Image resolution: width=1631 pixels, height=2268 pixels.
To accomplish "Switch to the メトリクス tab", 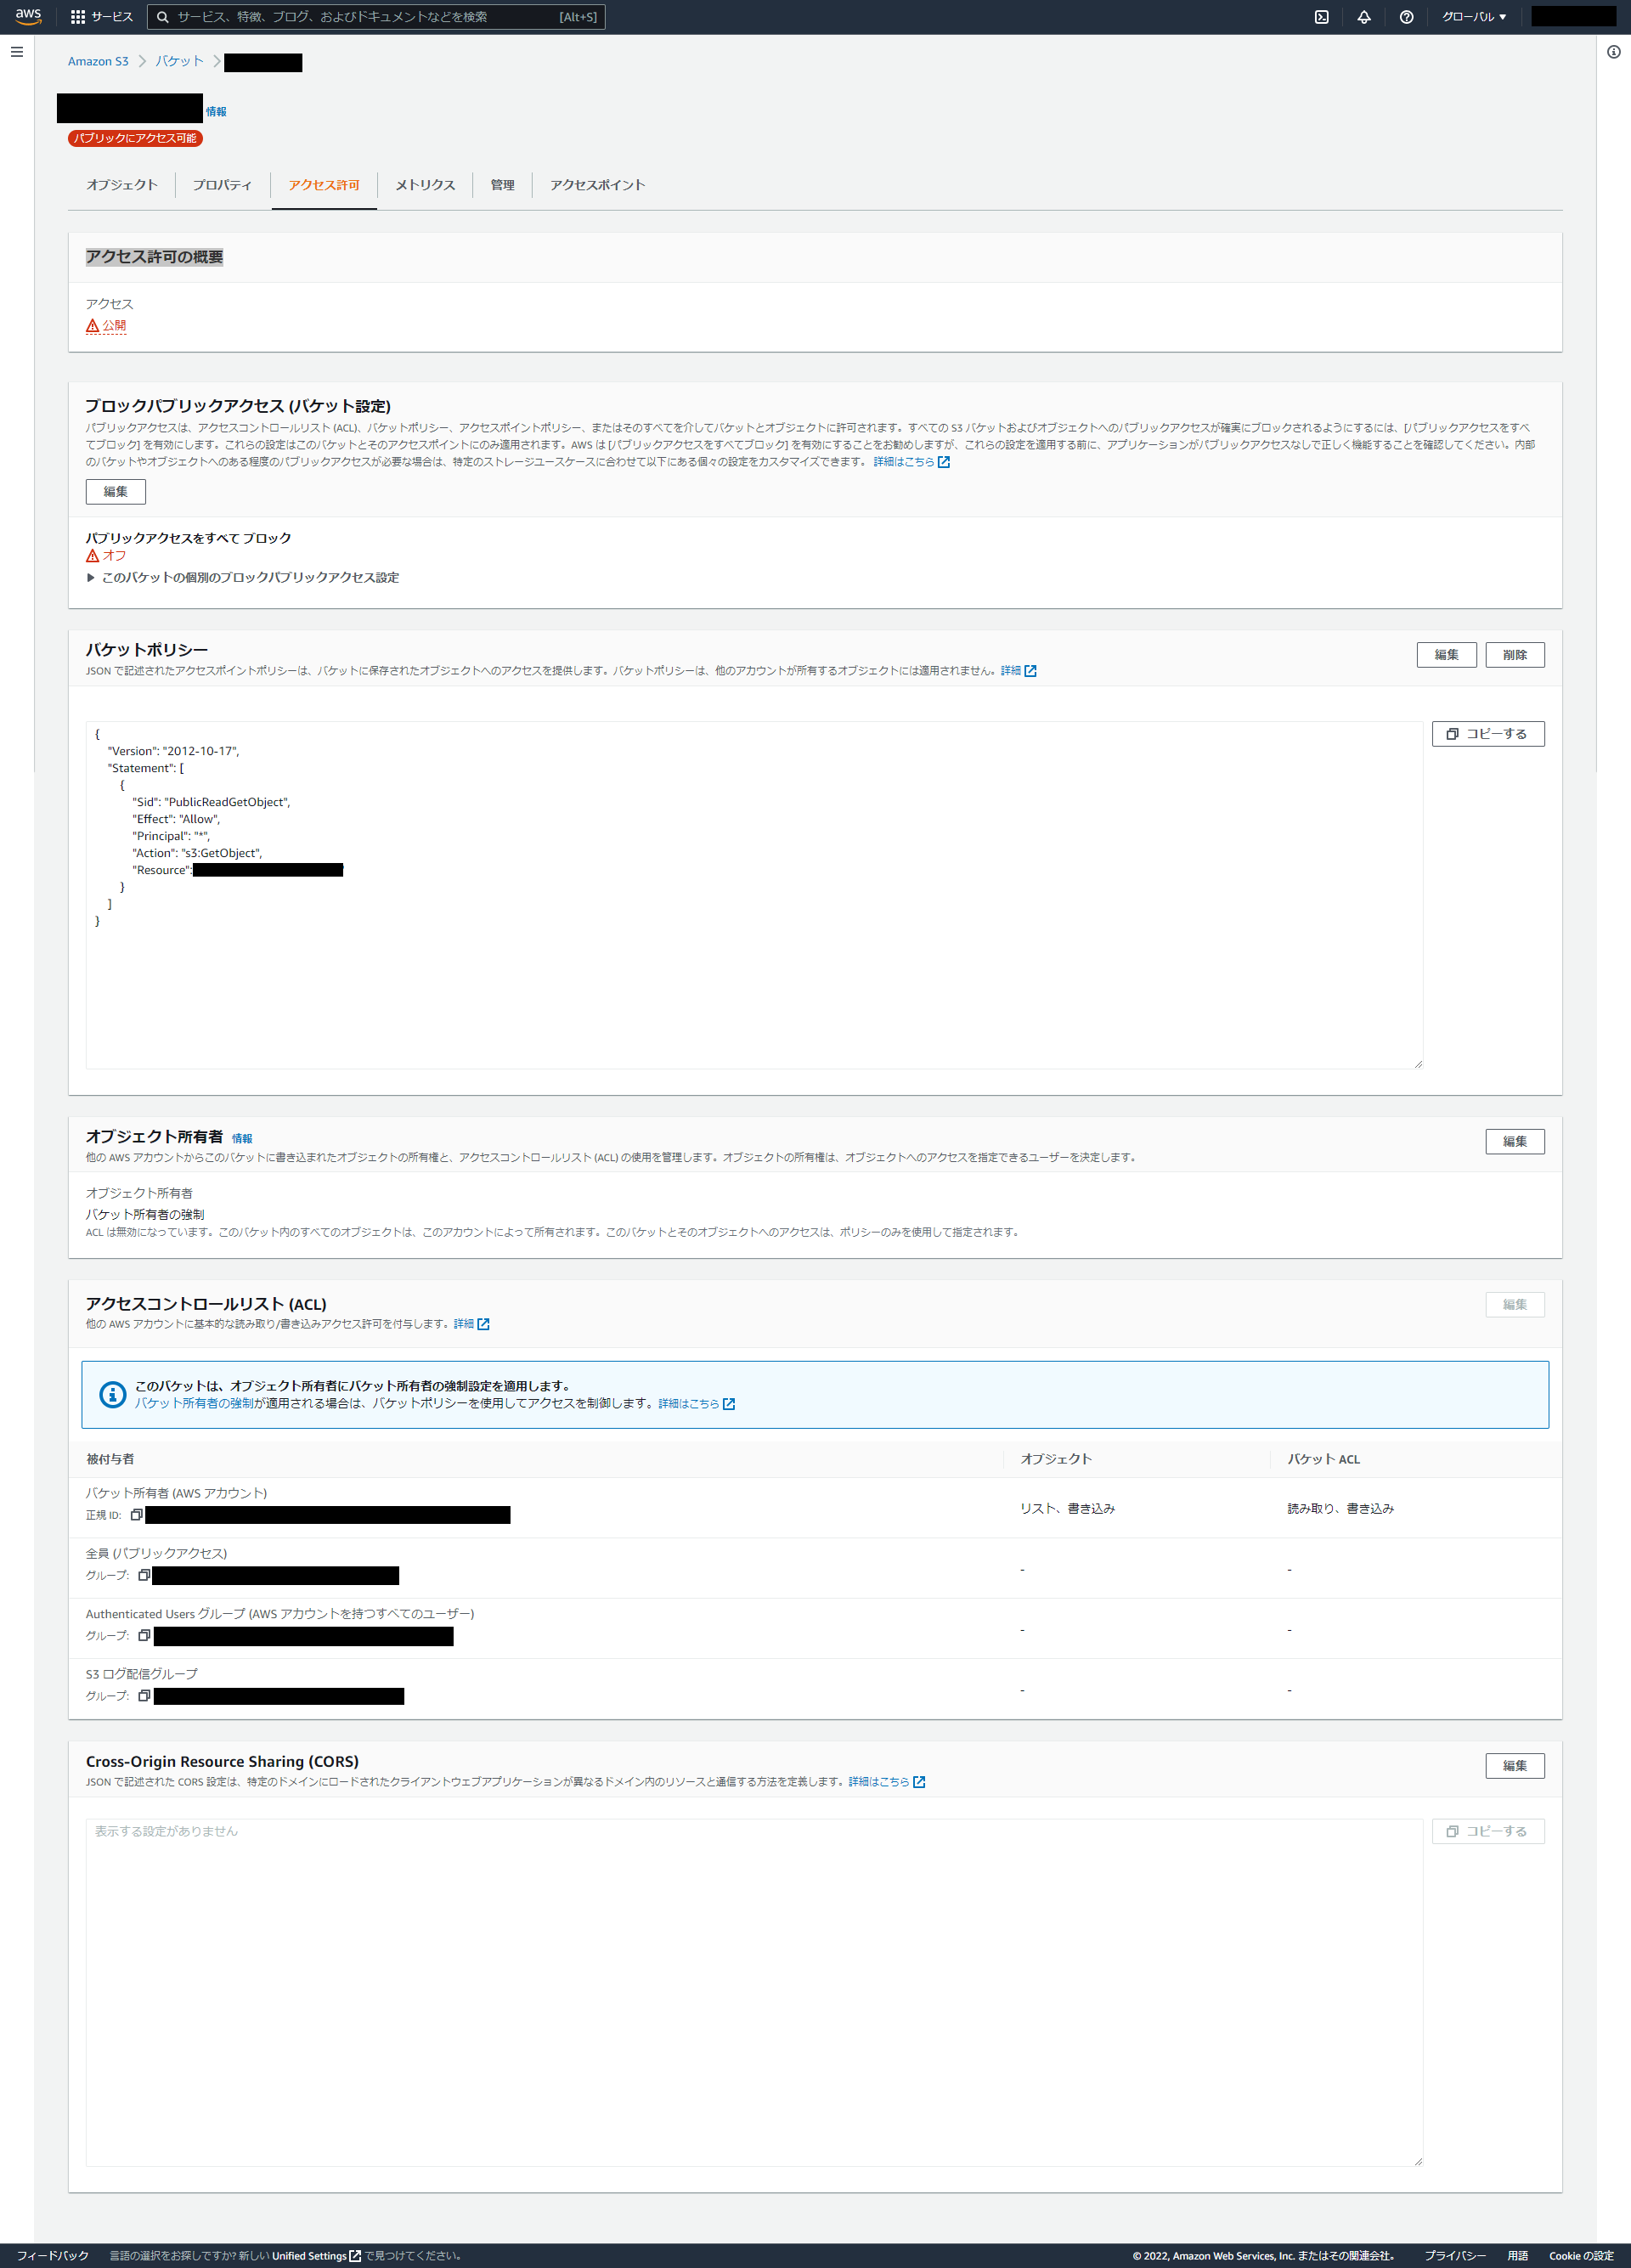I will click(x=424, y=185).
